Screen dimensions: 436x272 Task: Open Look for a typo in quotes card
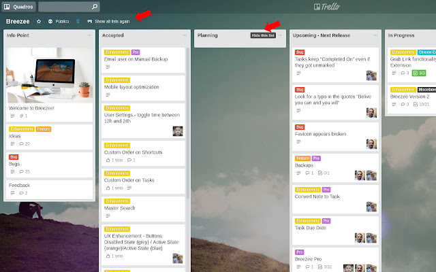(x=335, y=103)
